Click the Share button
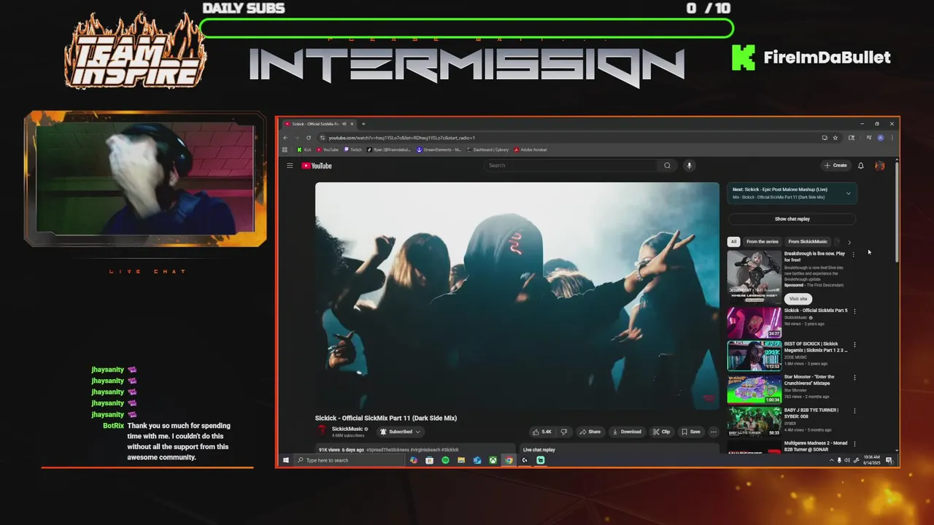The image size is (934, 525). tap(590, 432)
